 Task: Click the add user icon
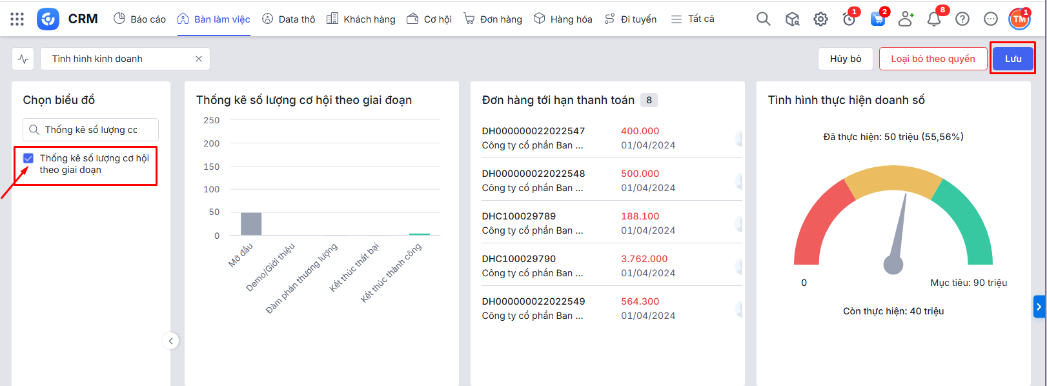coord(906,19)
